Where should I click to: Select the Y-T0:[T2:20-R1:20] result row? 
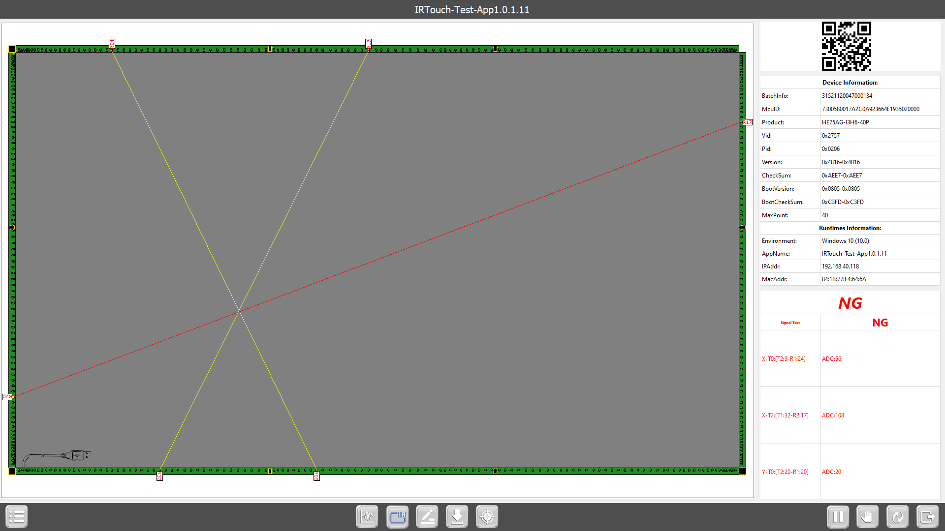click(785, 472)
